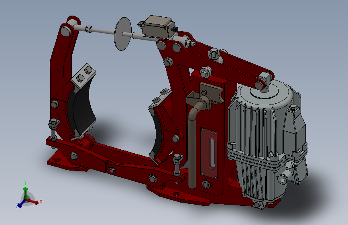This screenshot has width=348, height=225.
Task: Select the beige limit switch box on top
Action: (158, 27)
